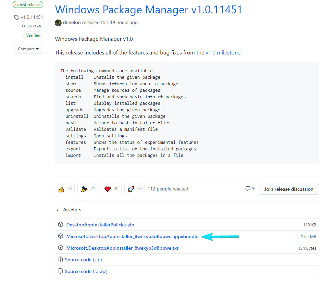Click denelon's avatar image
335x285 pixels.
click(58, 23)
